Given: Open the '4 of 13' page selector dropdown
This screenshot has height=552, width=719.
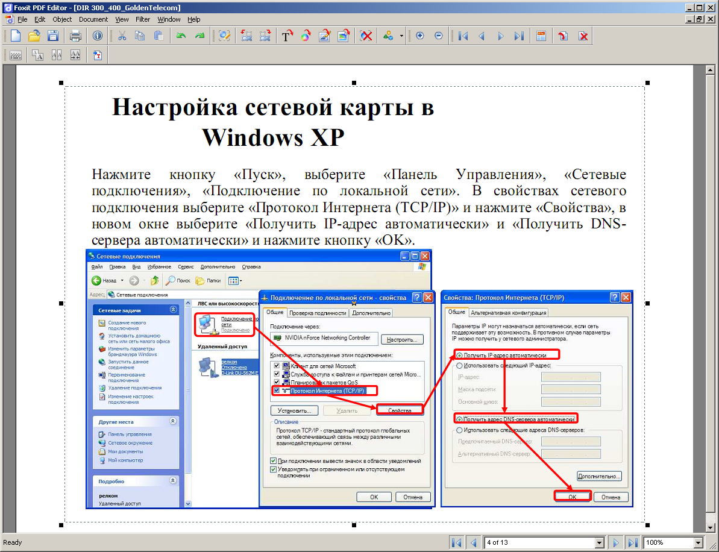Looking at the screenshot, I should (599, 542).
